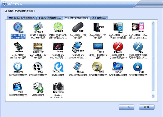Viewport: 163px width, 117px height.
Task: Choose the Apple TV MP4 format icon
Action: click(38, 47)
